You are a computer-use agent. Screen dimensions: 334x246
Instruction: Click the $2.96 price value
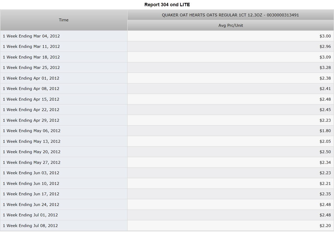[x=325, y=47]
